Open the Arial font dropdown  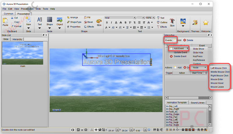pos(134,18)
